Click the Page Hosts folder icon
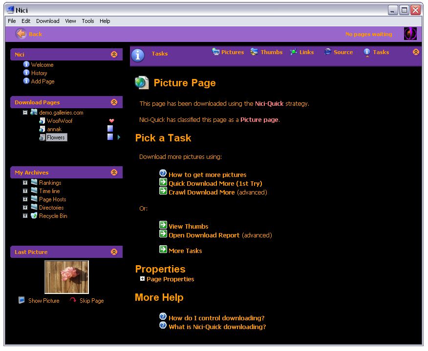The width and height of the screenshot is (428, 351). [34, 198]
